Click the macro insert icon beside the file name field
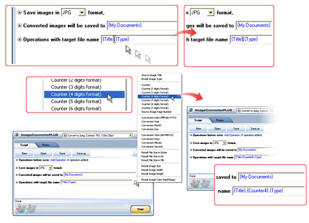 click(x=135, y=182)
